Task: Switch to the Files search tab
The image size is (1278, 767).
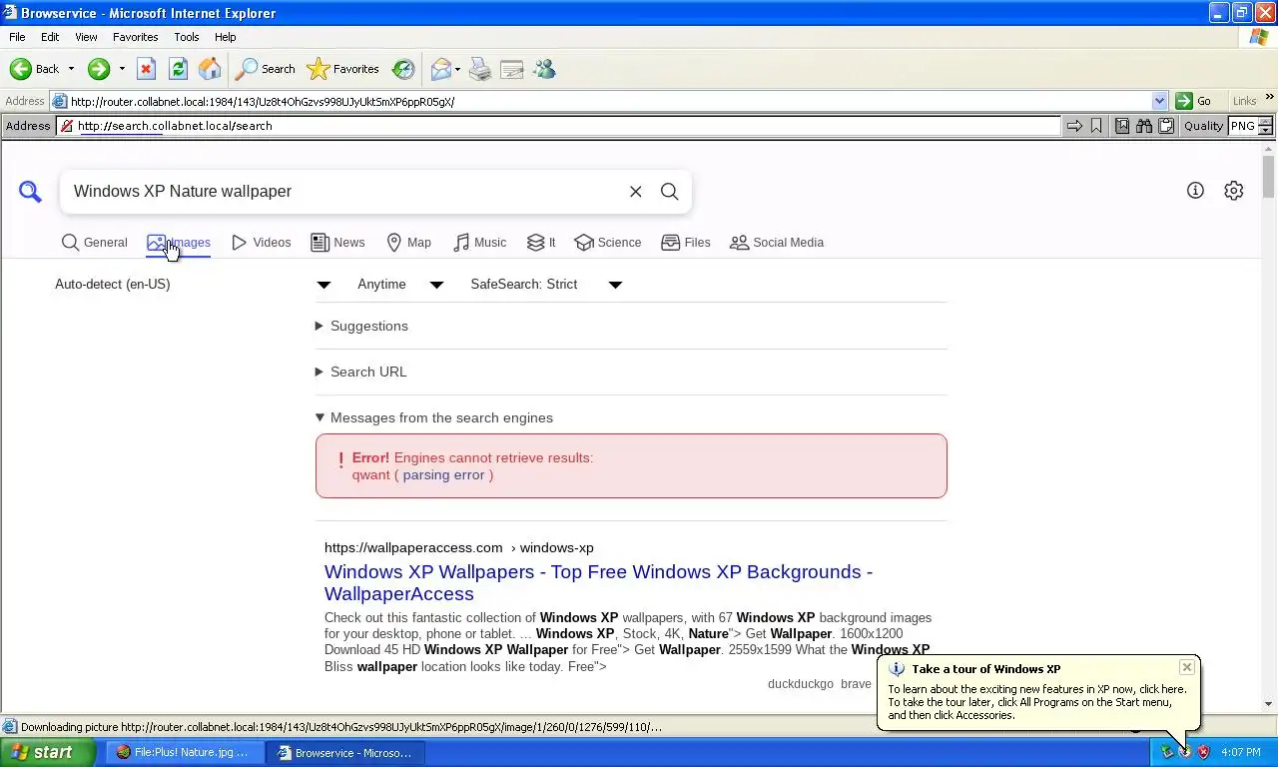Action: tap(686, 243)
